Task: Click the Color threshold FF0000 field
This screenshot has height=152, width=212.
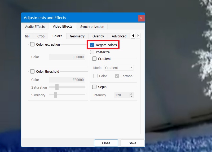Action: tap(67, 80)
